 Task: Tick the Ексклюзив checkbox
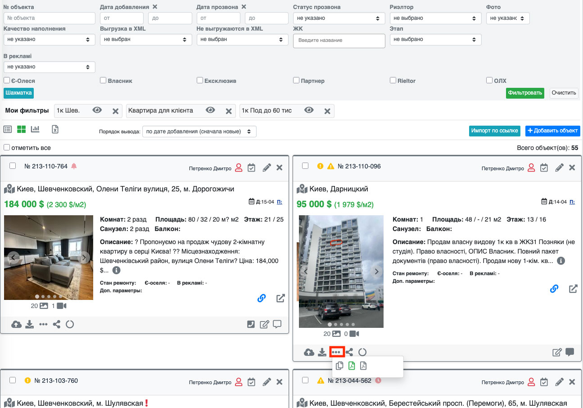tap(200, 81)
